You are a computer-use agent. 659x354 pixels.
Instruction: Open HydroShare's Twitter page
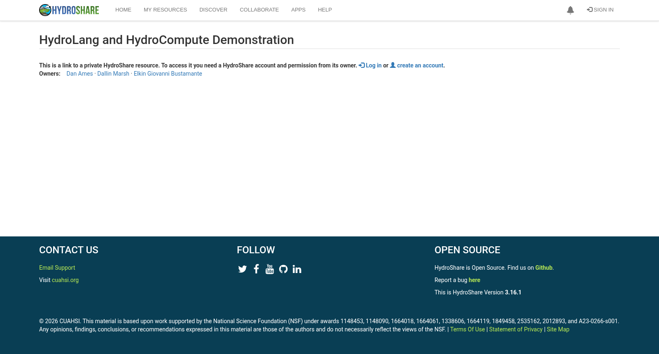(x=242, y=269)
